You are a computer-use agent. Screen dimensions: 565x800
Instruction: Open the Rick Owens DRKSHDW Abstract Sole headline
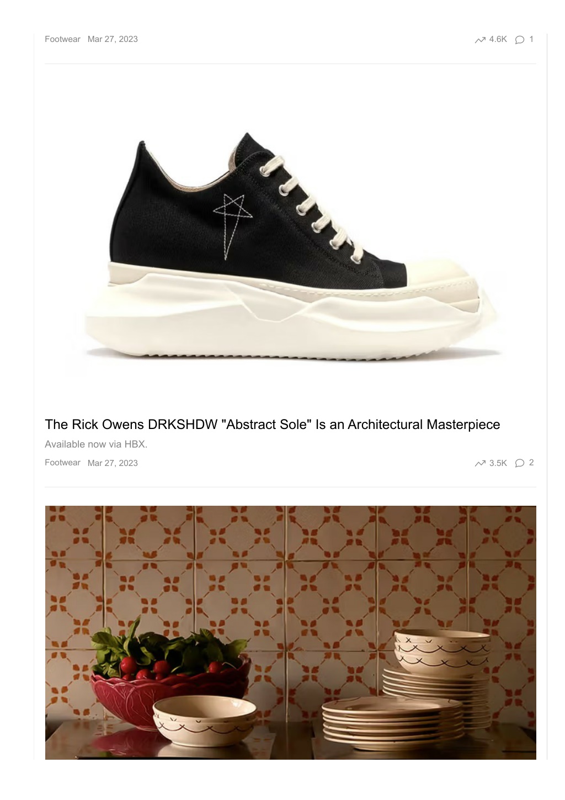pyautogui.click(x=273, y=425)
